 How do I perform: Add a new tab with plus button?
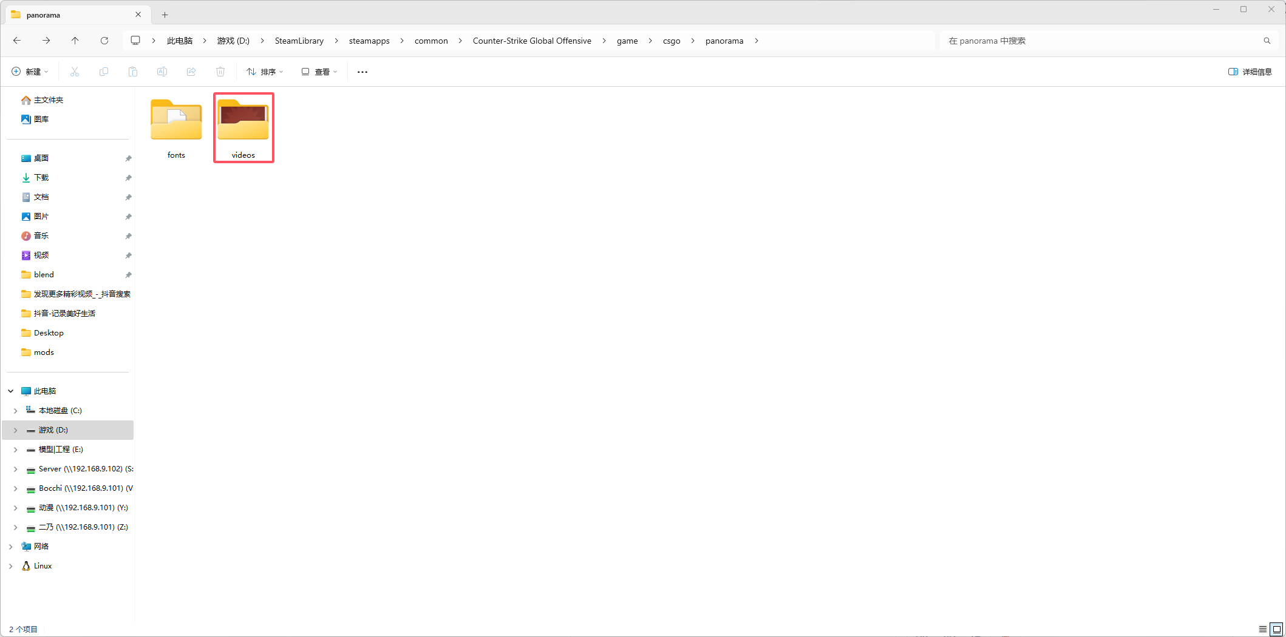(x=165, y=15)
